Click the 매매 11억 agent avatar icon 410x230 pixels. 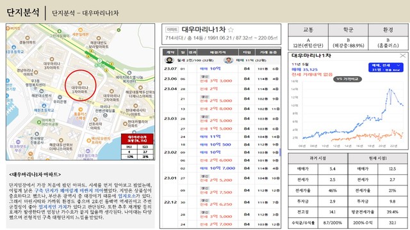(x=228, y=60)
